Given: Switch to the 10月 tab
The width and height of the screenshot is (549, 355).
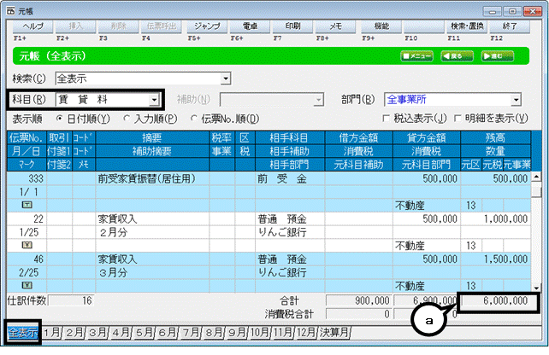Looking at the screenshot, I should point(259,332).
